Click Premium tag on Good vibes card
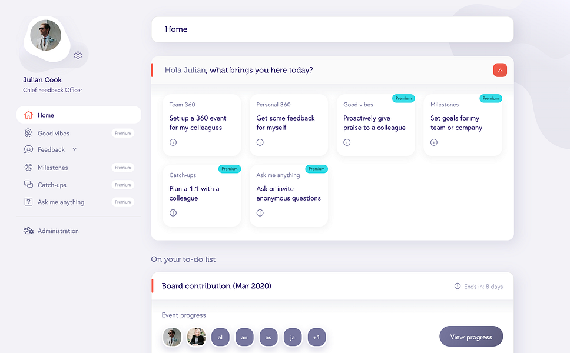 pos(403,98)
